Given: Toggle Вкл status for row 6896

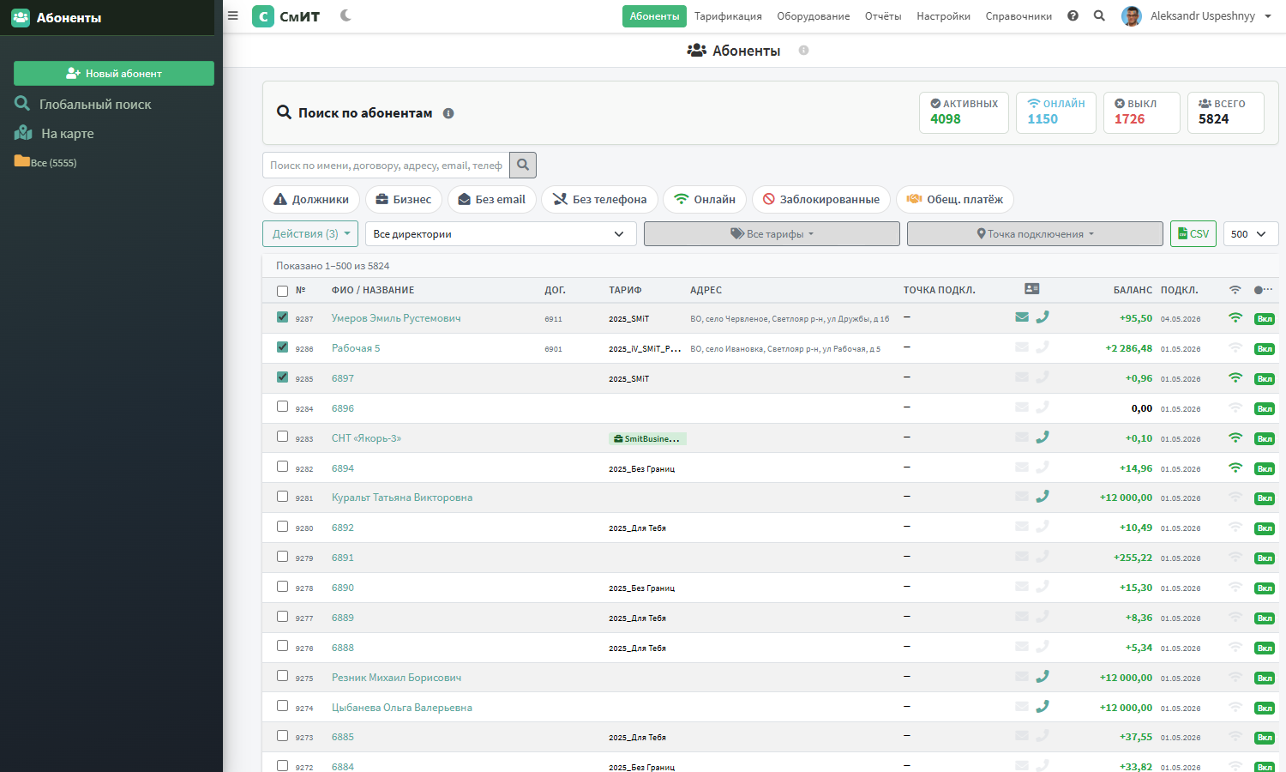Looking at the screenshot, I should point(1265,408).
